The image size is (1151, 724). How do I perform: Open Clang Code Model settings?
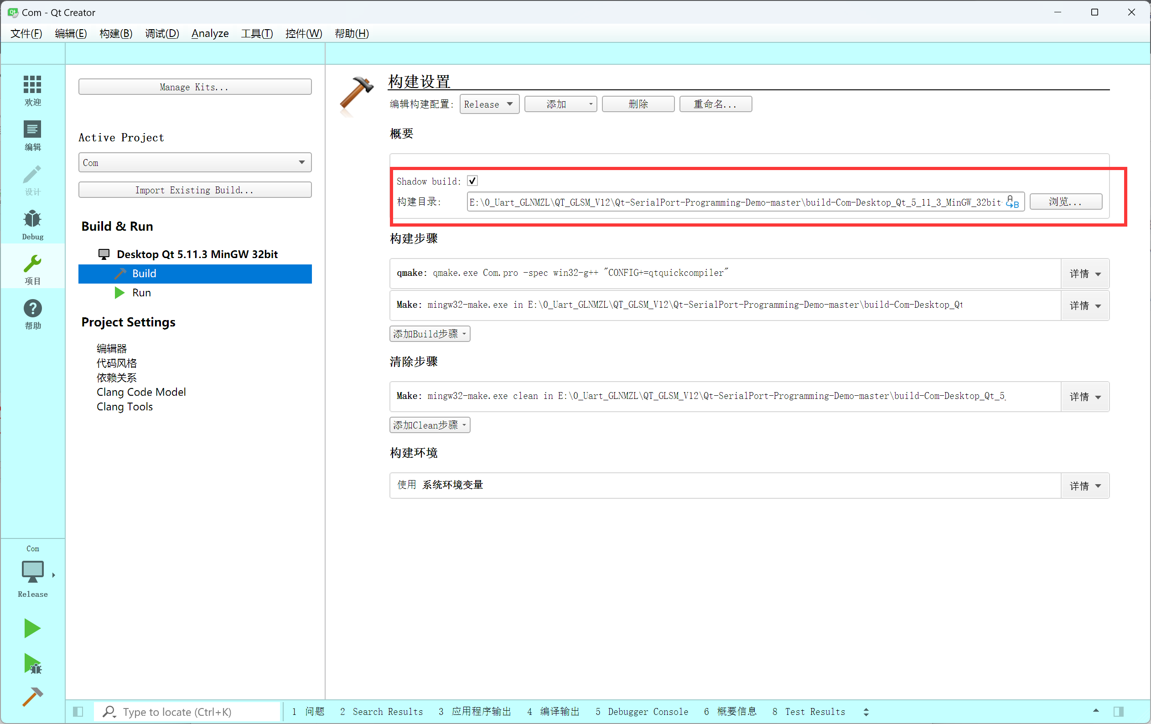click(141, 392)
